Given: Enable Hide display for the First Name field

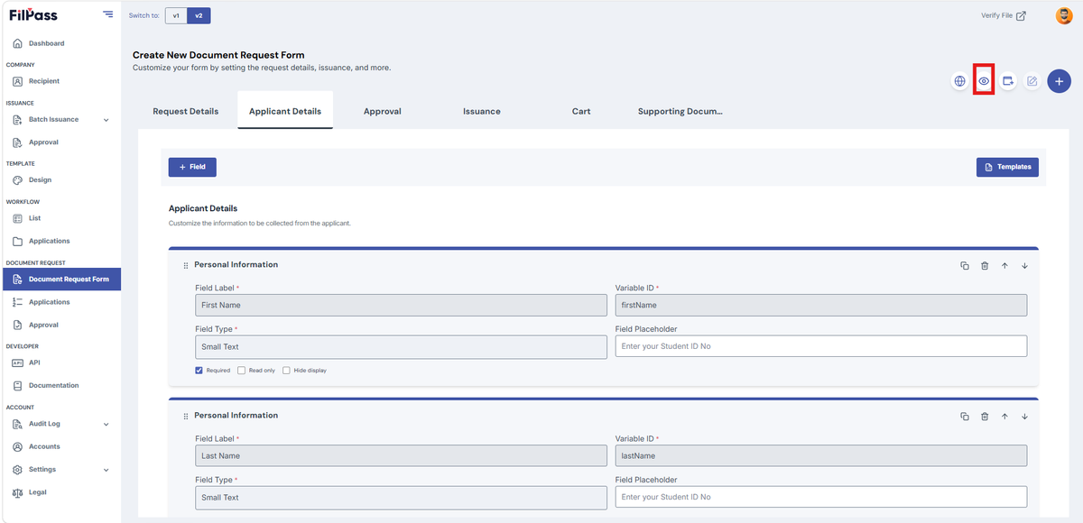Looking at the screenshot, I should click(x=286, y=370).
